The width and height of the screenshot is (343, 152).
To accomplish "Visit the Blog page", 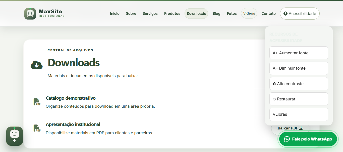I will point(216,14).
